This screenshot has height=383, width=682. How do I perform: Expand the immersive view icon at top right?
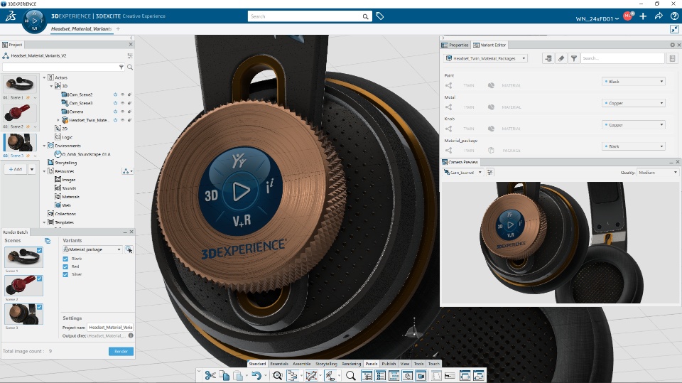coord(674,29)
